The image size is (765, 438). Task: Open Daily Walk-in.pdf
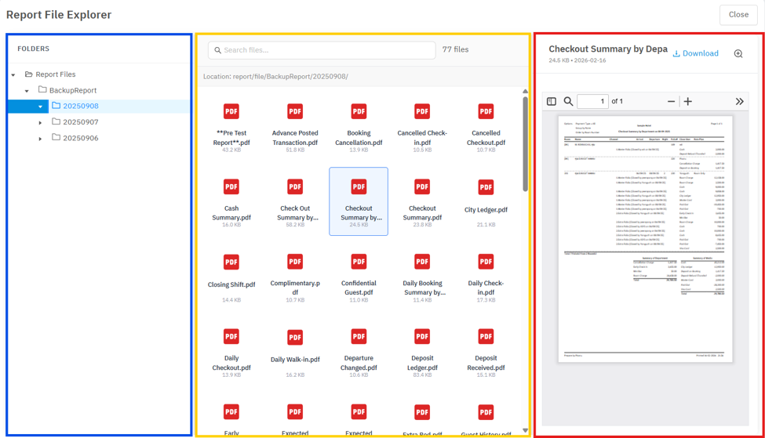click(x=295, y=352)
